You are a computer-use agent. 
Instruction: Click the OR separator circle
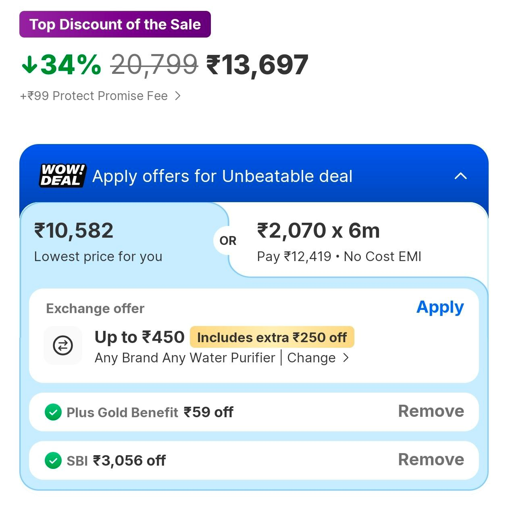click(x=228, y=241)
